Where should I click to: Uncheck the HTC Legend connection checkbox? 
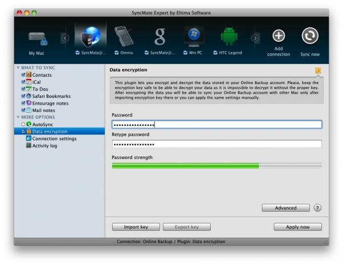click(x=216, y=53)
